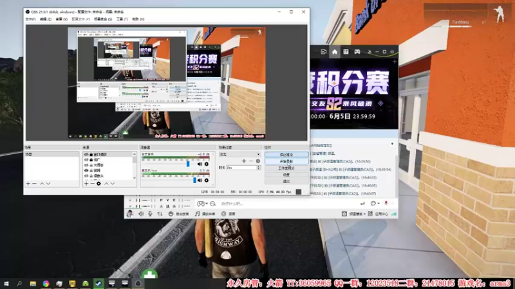
Task: Click first button in OBS controls panel
Action: pyautogui.click(x=286, y=154)
